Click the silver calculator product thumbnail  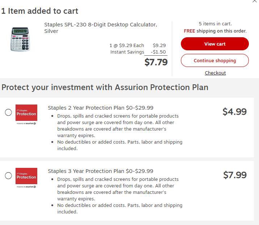point(20,39)
